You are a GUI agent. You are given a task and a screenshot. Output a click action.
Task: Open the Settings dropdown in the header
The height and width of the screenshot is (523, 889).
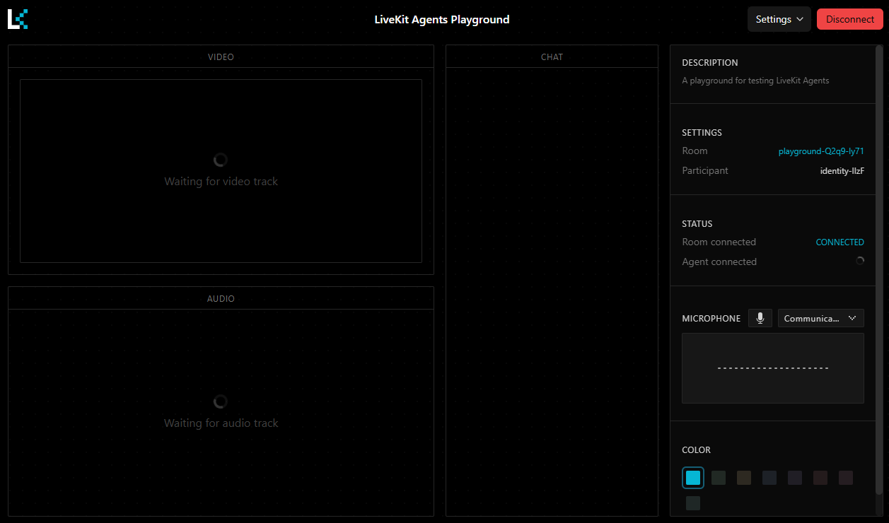click(x=779, y=19)
